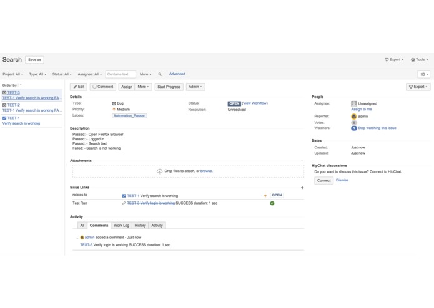This screenshot has height=308, width=434.
Task: Open the issue-level Export dropdown
Action: pos(418,87)
